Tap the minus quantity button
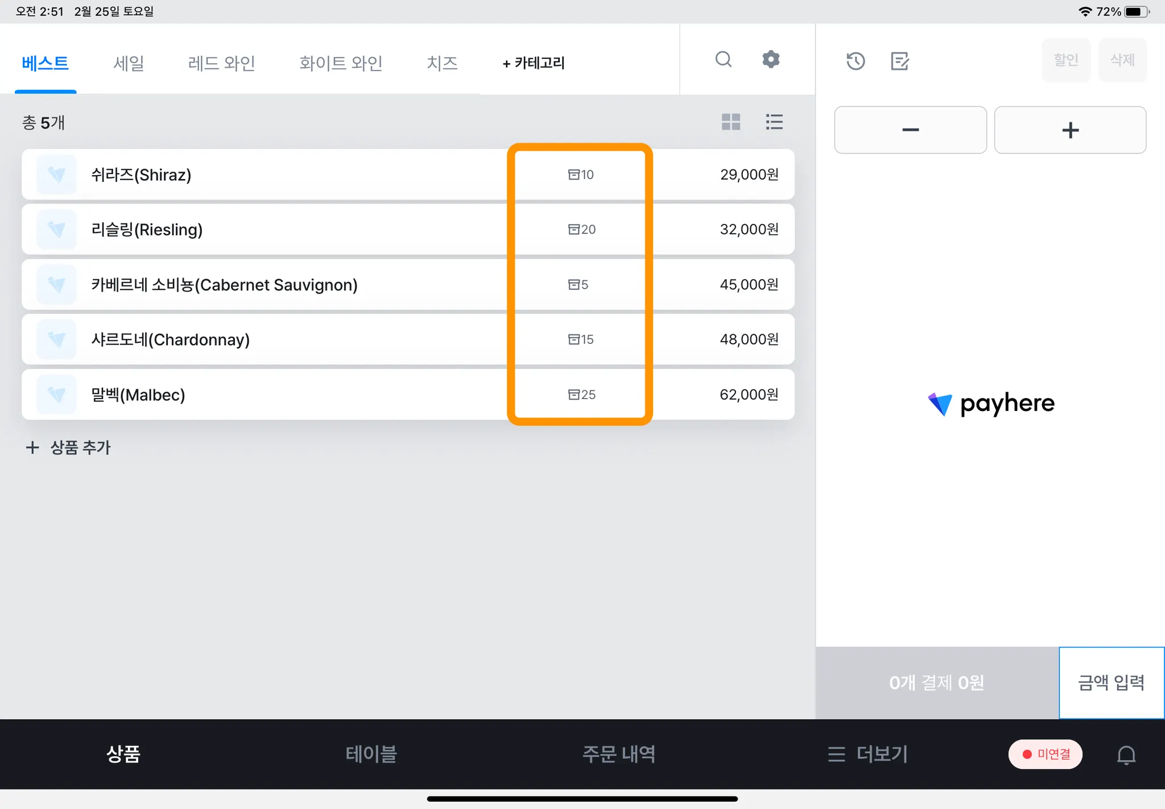The image size is (1165, 809). coord(910,130)
